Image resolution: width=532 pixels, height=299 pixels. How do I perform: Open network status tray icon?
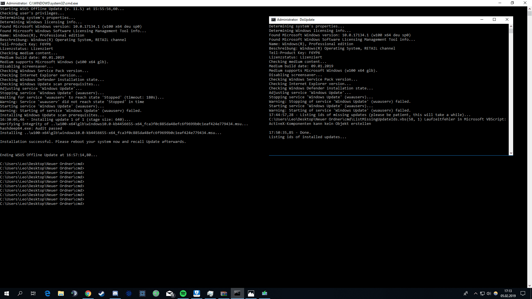click(x=482, y=293)
